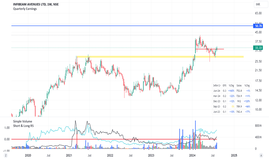Click the yellow support zone band
Viewport: 269px width, 159px height.
click(x=160, y=57)
